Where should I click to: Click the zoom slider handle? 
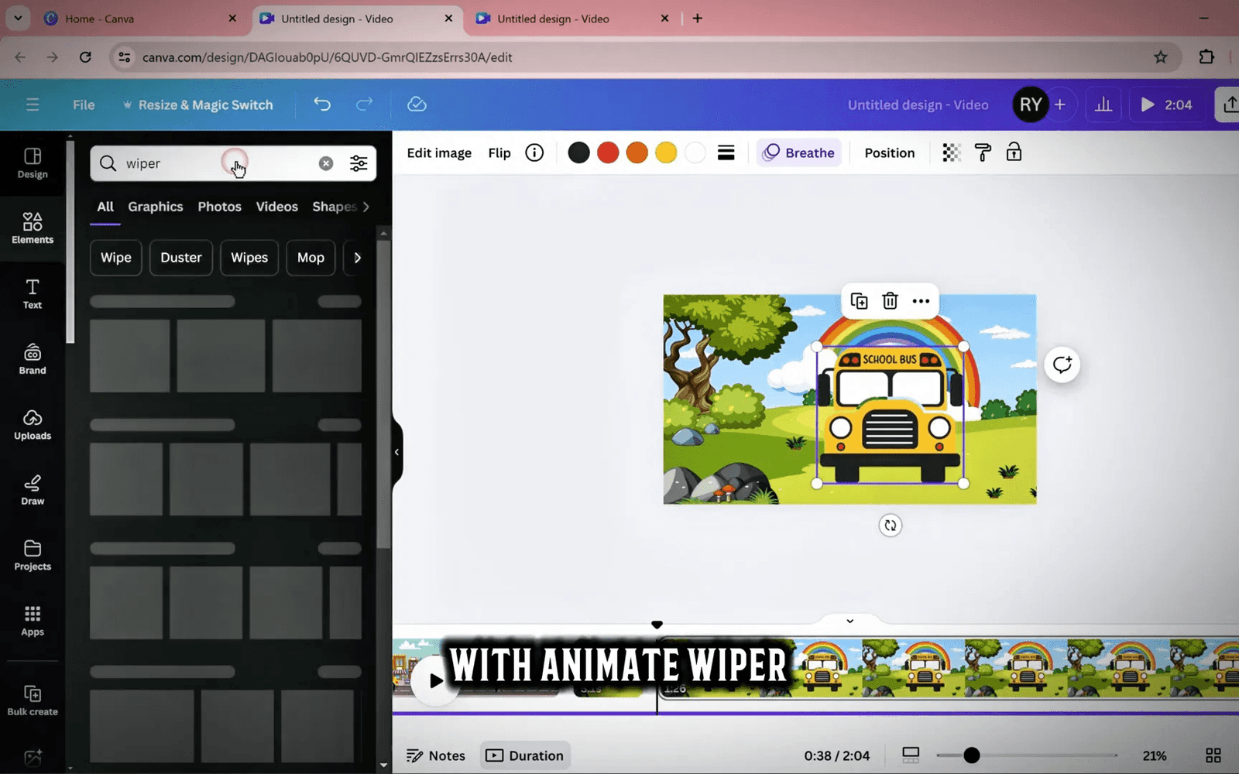coord(971,755)
